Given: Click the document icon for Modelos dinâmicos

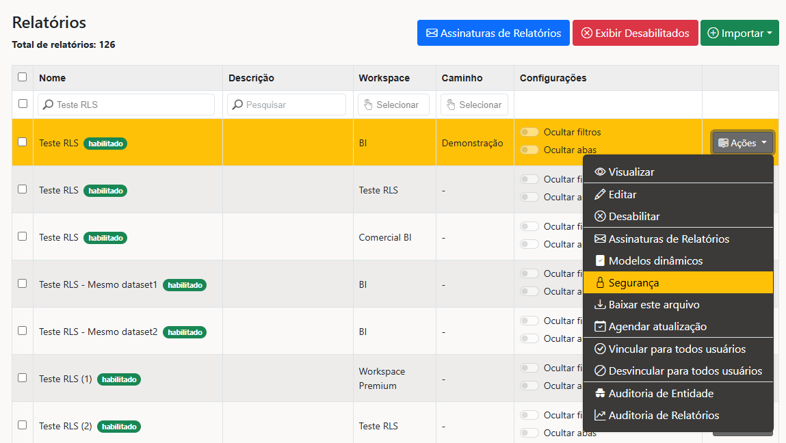Looking at the screenshot, I should coord(599,260).
